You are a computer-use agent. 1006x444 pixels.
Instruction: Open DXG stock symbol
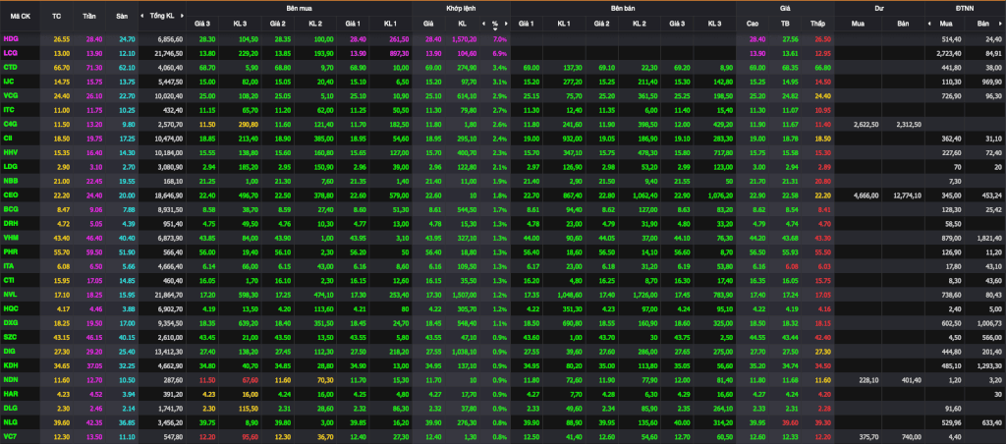coord(11,322)
